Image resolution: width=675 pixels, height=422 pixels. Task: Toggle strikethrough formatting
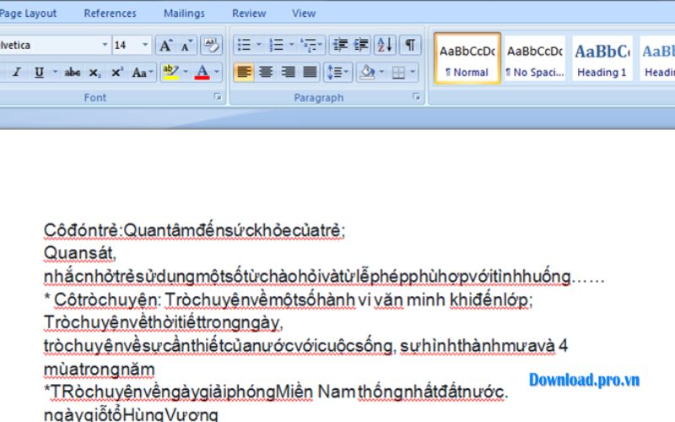click(73, 73)
